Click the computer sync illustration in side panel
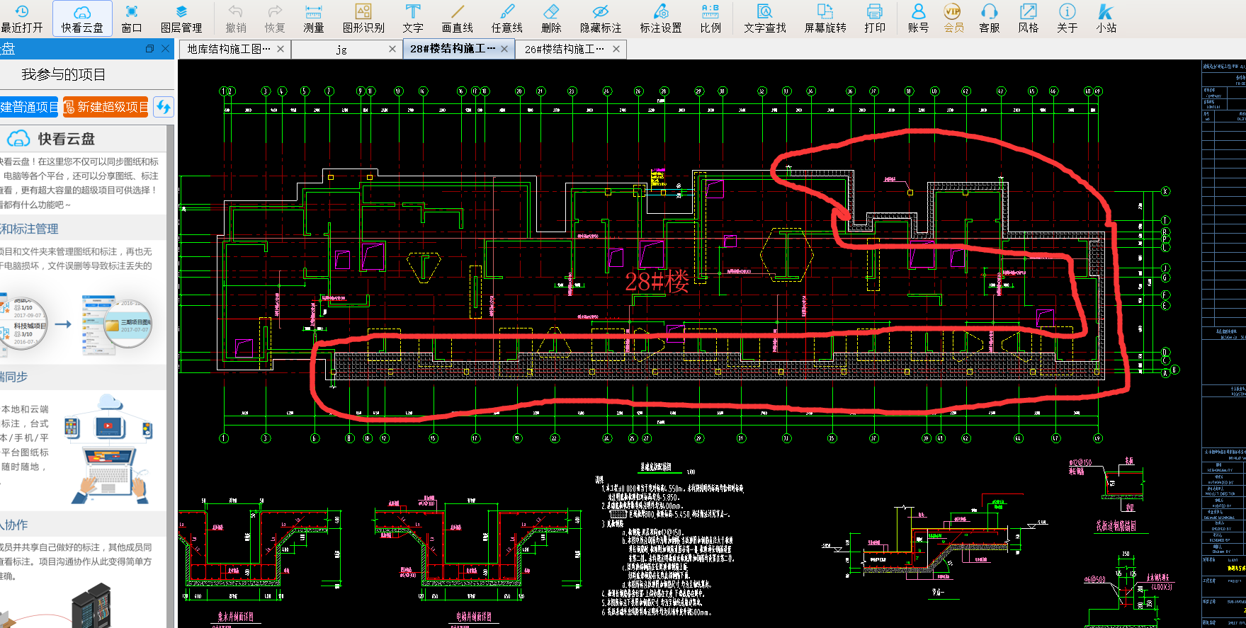The height and width of the screenshot is (628, 1246). point(108,449)
